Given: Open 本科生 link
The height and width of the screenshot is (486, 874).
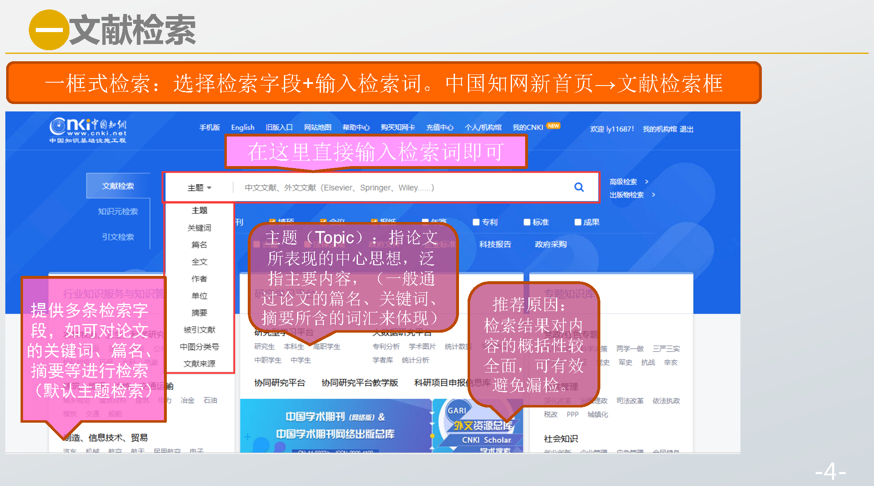Looking at the screenshot, I should point(294,347).
